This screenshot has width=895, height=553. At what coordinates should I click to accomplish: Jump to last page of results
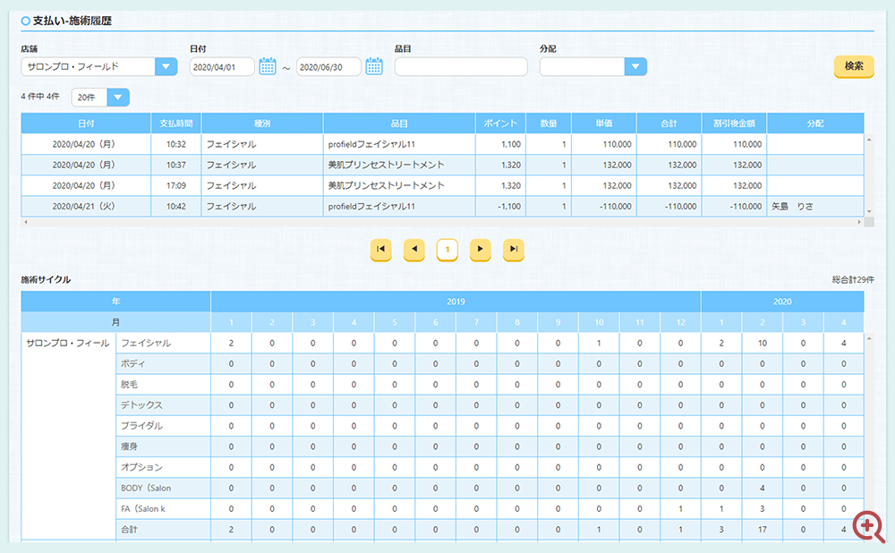pos(513,250)
